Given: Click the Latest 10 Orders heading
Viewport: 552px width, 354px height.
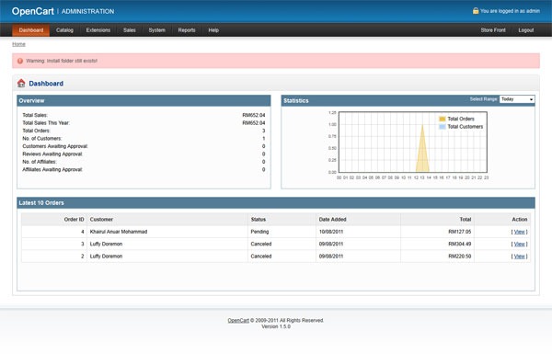Looking at the screenshot, I should pyautogui.click(x=41, y=203).
